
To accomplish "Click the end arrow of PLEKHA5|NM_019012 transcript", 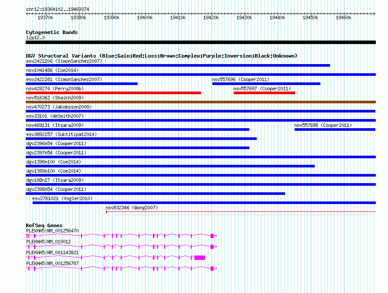I will click(x=216, y=247).
